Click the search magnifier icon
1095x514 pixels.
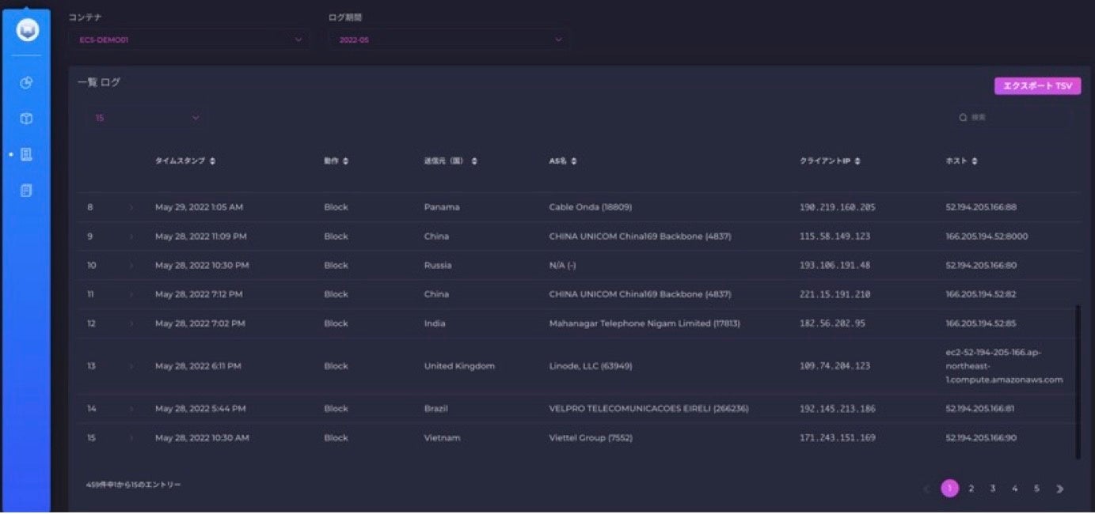click(x=963, y=118)
